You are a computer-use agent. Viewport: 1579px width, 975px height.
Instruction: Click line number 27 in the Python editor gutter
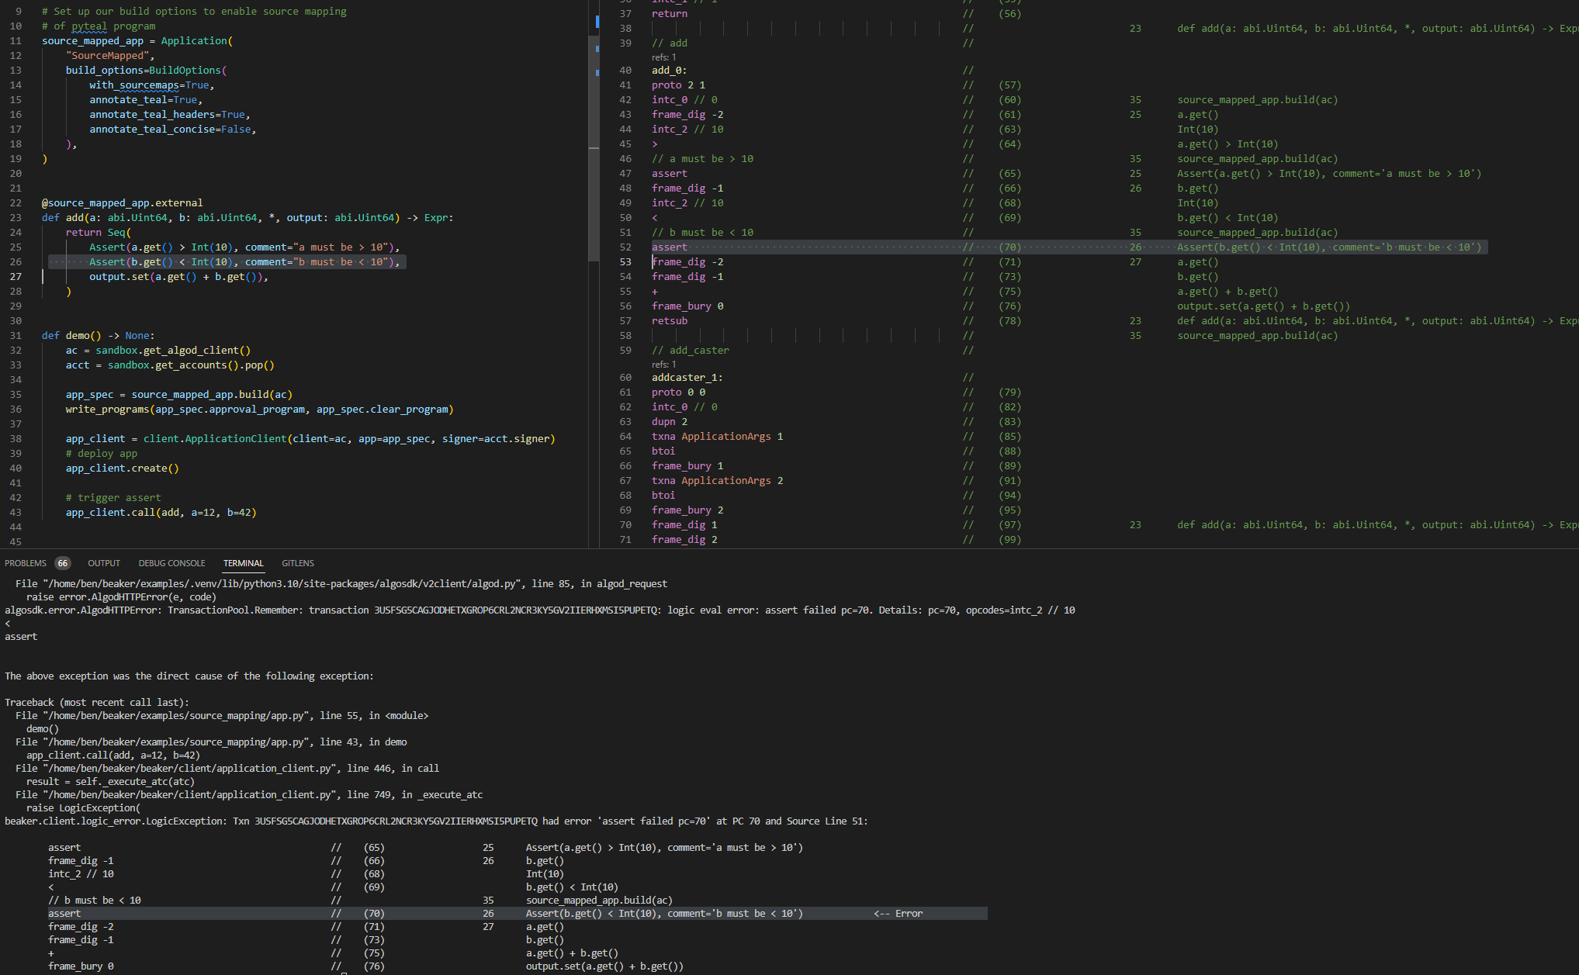[16, 277]
